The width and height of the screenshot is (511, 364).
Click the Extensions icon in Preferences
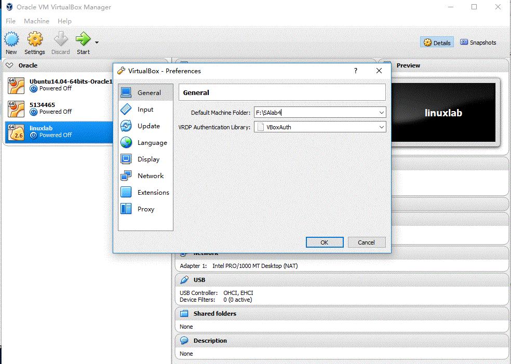126,192
